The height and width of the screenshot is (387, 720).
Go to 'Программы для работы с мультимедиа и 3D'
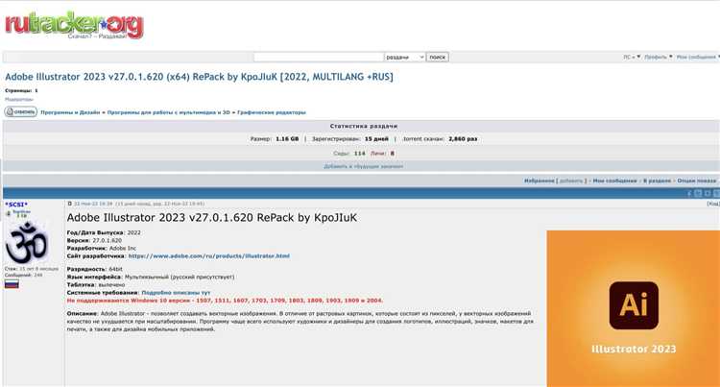click(169, 112)
